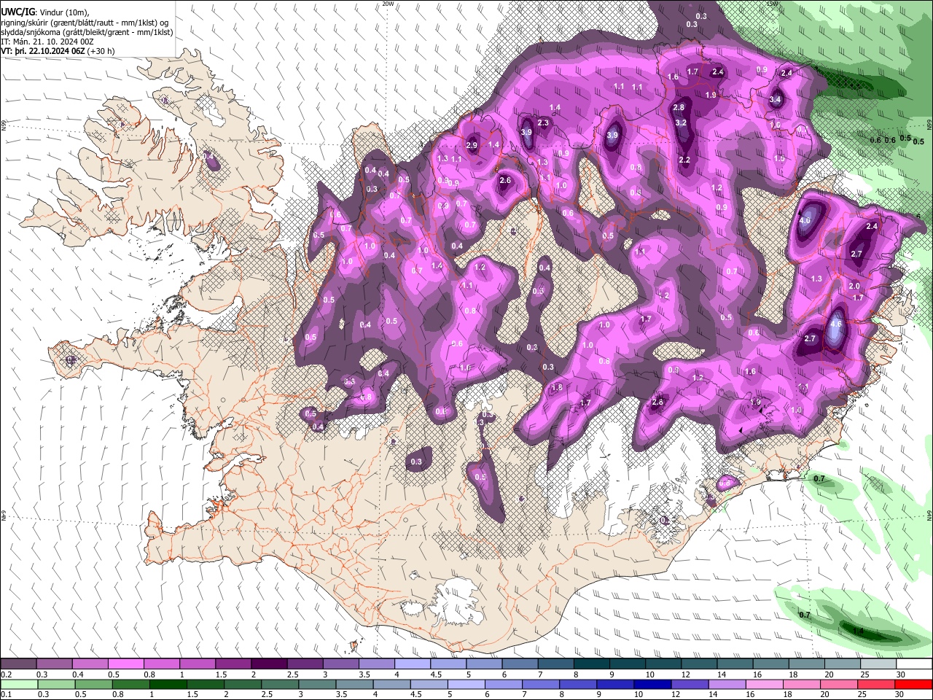933x700 pixels.
Task: Click the 1.8 snowfall value
Action: click(558, 388)
